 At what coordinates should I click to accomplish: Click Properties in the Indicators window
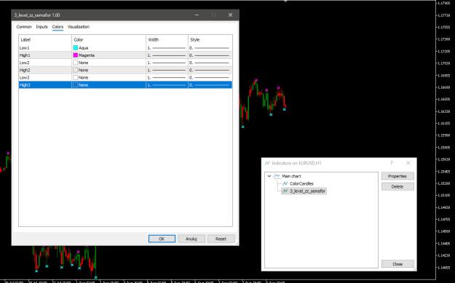[x=397, y=176]
